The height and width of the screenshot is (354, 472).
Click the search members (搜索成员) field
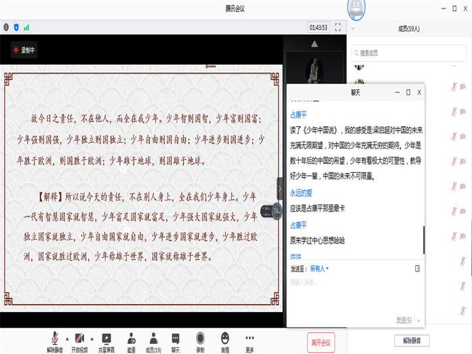[x=409, y=53]
